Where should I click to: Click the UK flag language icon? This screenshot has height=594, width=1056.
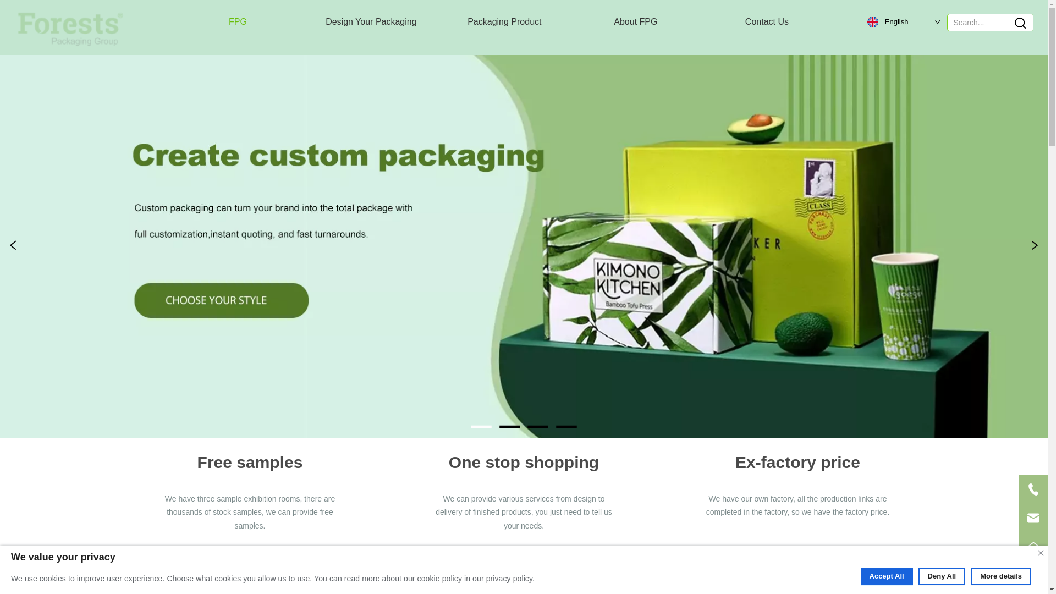(873, 22)
